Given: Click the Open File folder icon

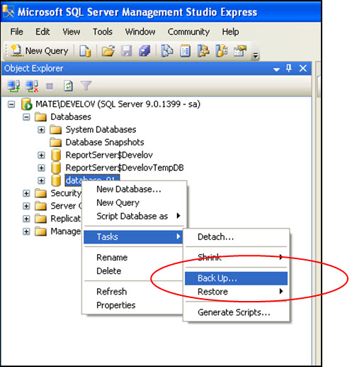Looking at the screenshot, I should [108, 50].
